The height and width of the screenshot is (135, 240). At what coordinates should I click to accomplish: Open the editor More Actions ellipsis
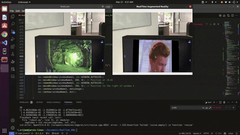236,16
